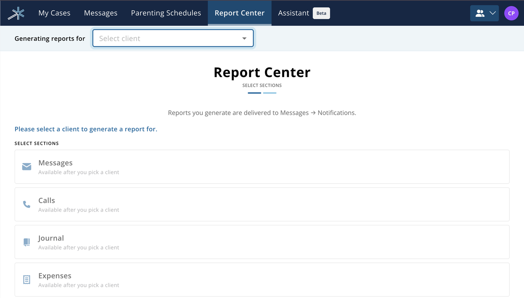Click the 'Please select a client' notice
524x298 pixels.
86,129
